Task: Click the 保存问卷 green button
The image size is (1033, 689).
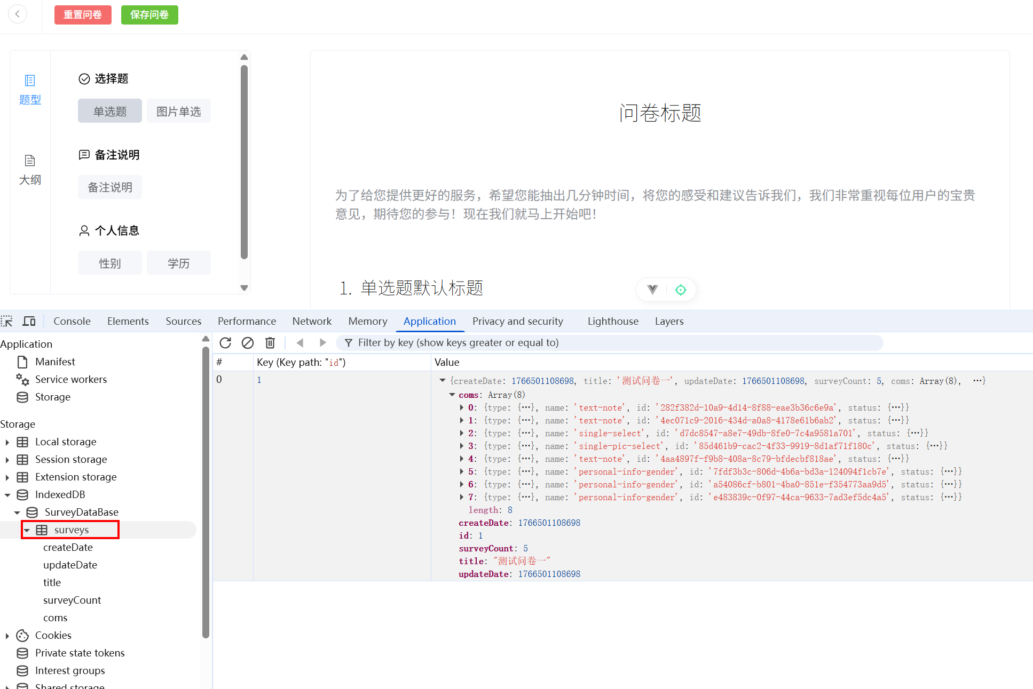Action: click(149, 14)
